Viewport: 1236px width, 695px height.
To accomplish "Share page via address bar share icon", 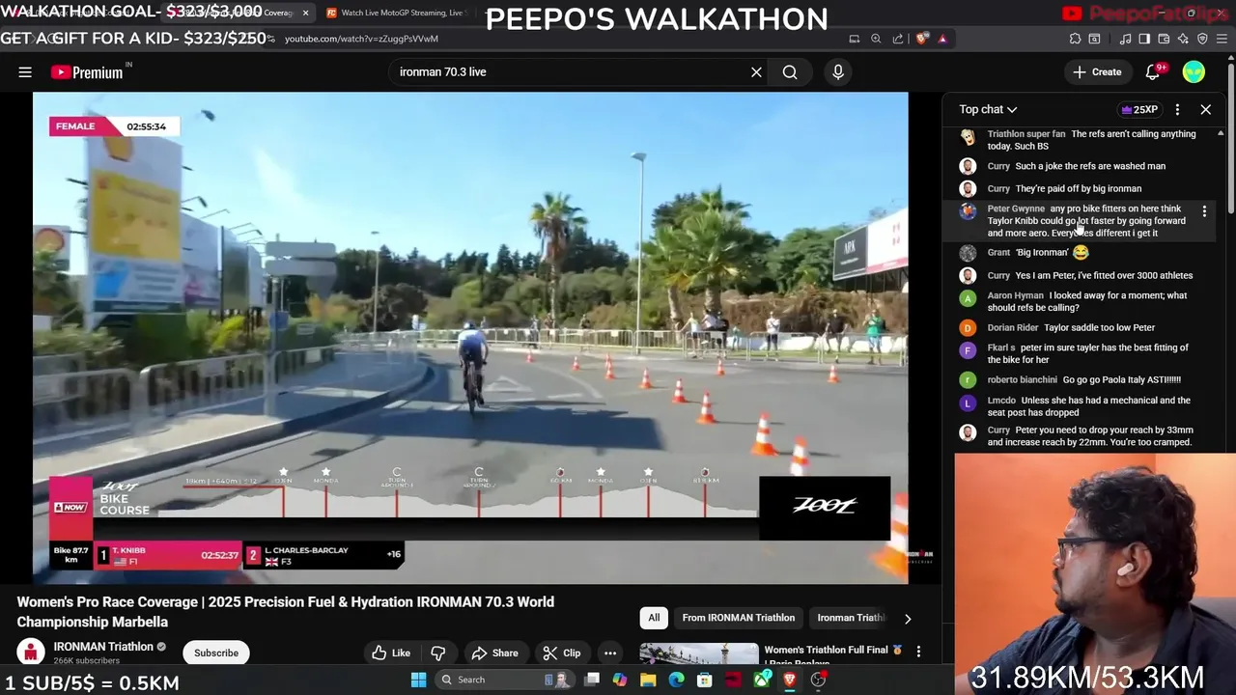I will [898, 39].
